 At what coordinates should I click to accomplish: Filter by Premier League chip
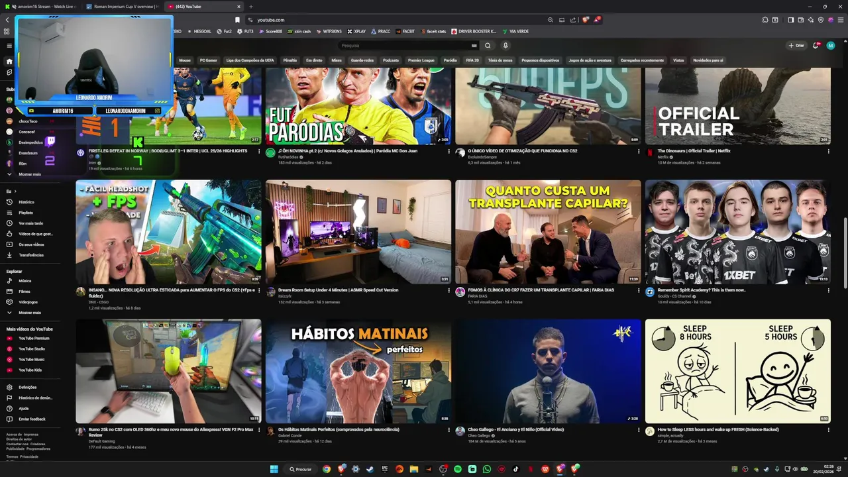click(421, 60)
